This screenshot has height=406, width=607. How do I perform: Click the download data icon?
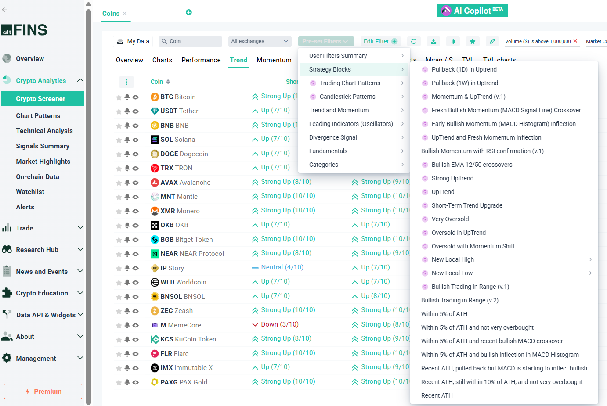(434, 41)
